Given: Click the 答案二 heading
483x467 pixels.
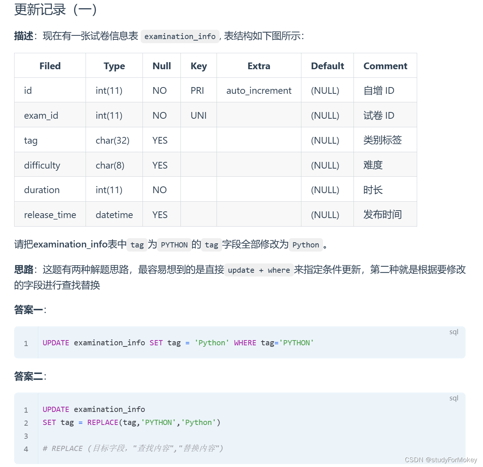Looking at the screenshot, I should pyautogui.click(x=28, y=376).
